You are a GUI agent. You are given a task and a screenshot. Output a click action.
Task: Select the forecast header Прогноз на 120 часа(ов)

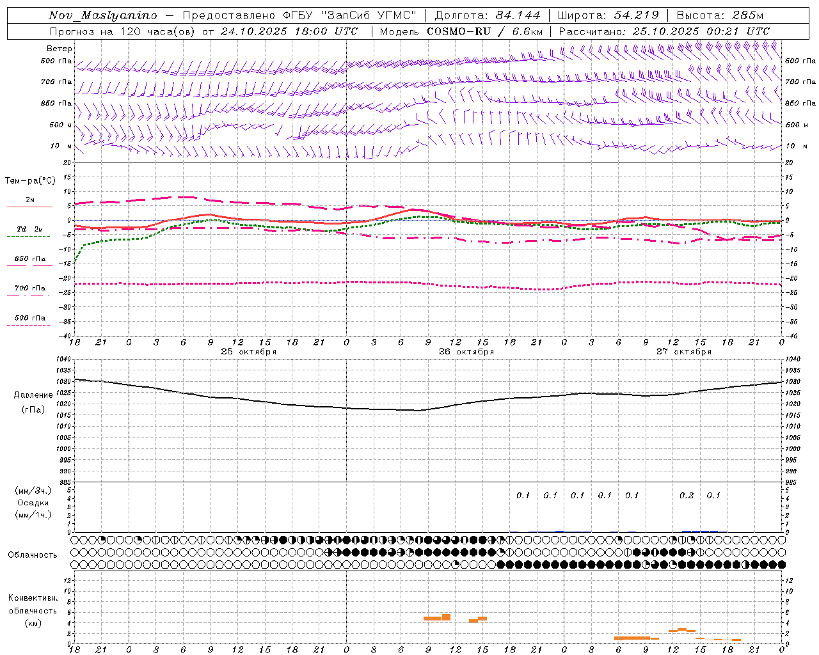[x=123, y=31]
